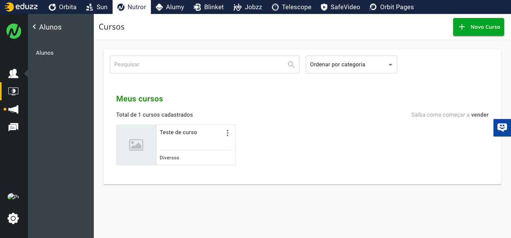The image size is (511, 238).
Task: Click the back chevron beside Alunos header
Action: coord(34,27)
